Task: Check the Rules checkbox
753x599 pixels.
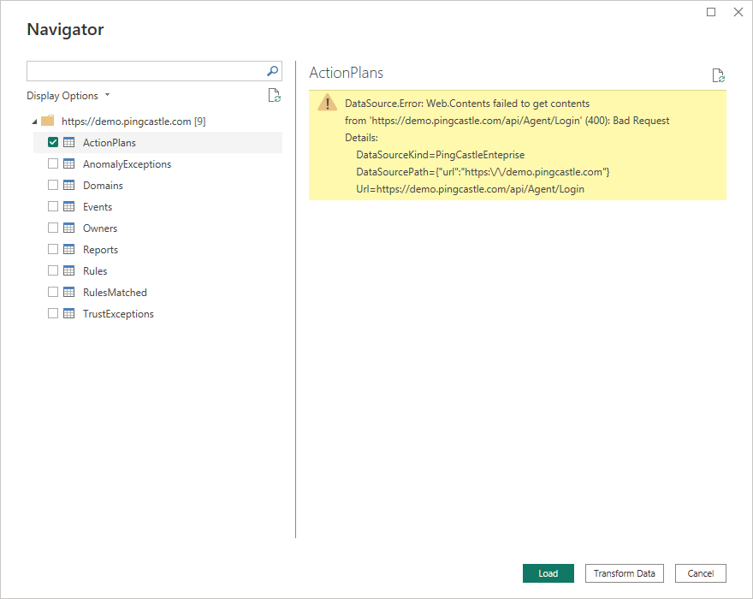Action: [x=53, y=270]
